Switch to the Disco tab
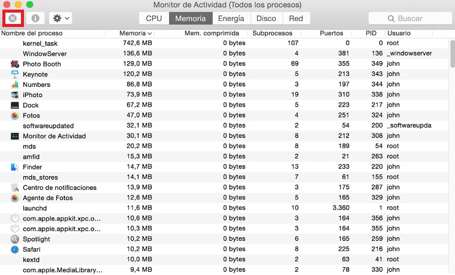 266,19
